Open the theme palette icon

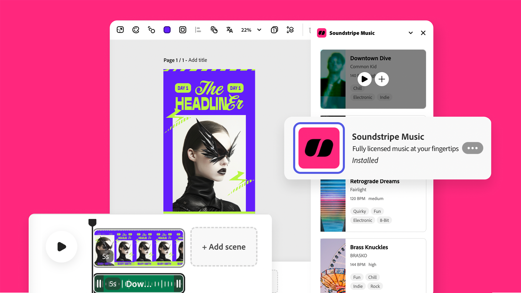tap(136, 30)
